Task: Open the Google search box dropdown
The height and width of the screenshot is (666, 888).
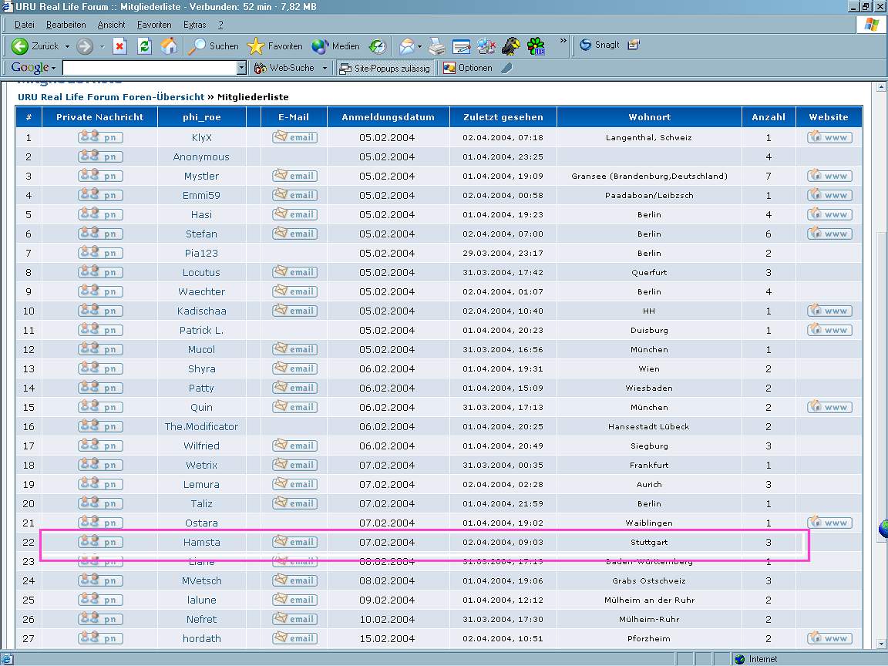Action: coord(241,68)
